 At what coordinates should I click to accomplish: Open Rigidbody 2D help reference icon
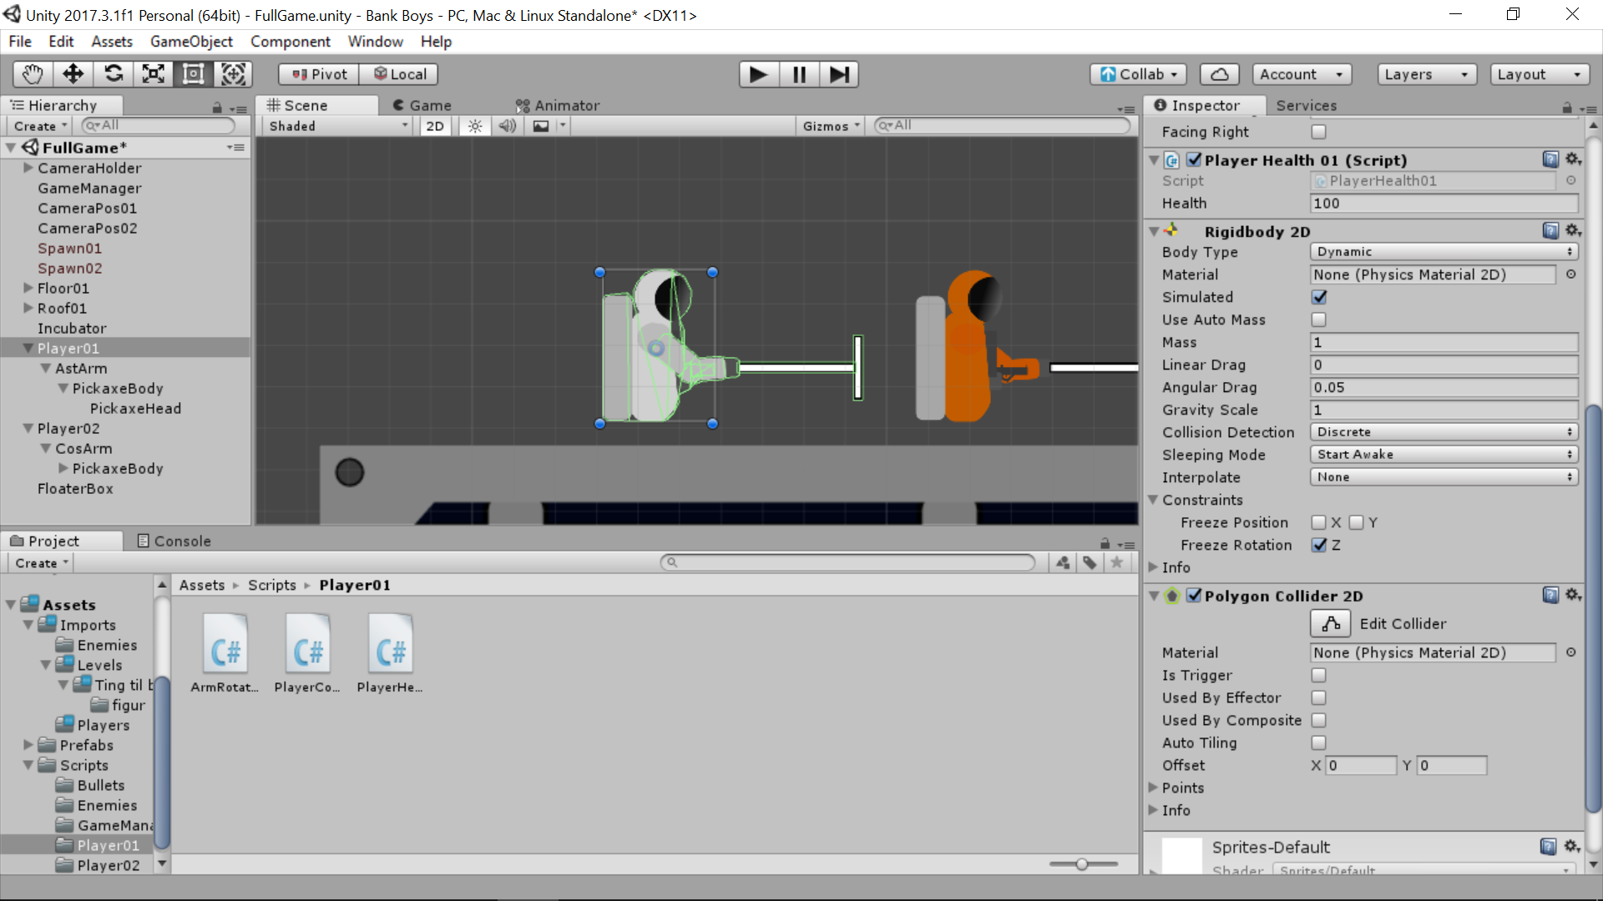1550,231
